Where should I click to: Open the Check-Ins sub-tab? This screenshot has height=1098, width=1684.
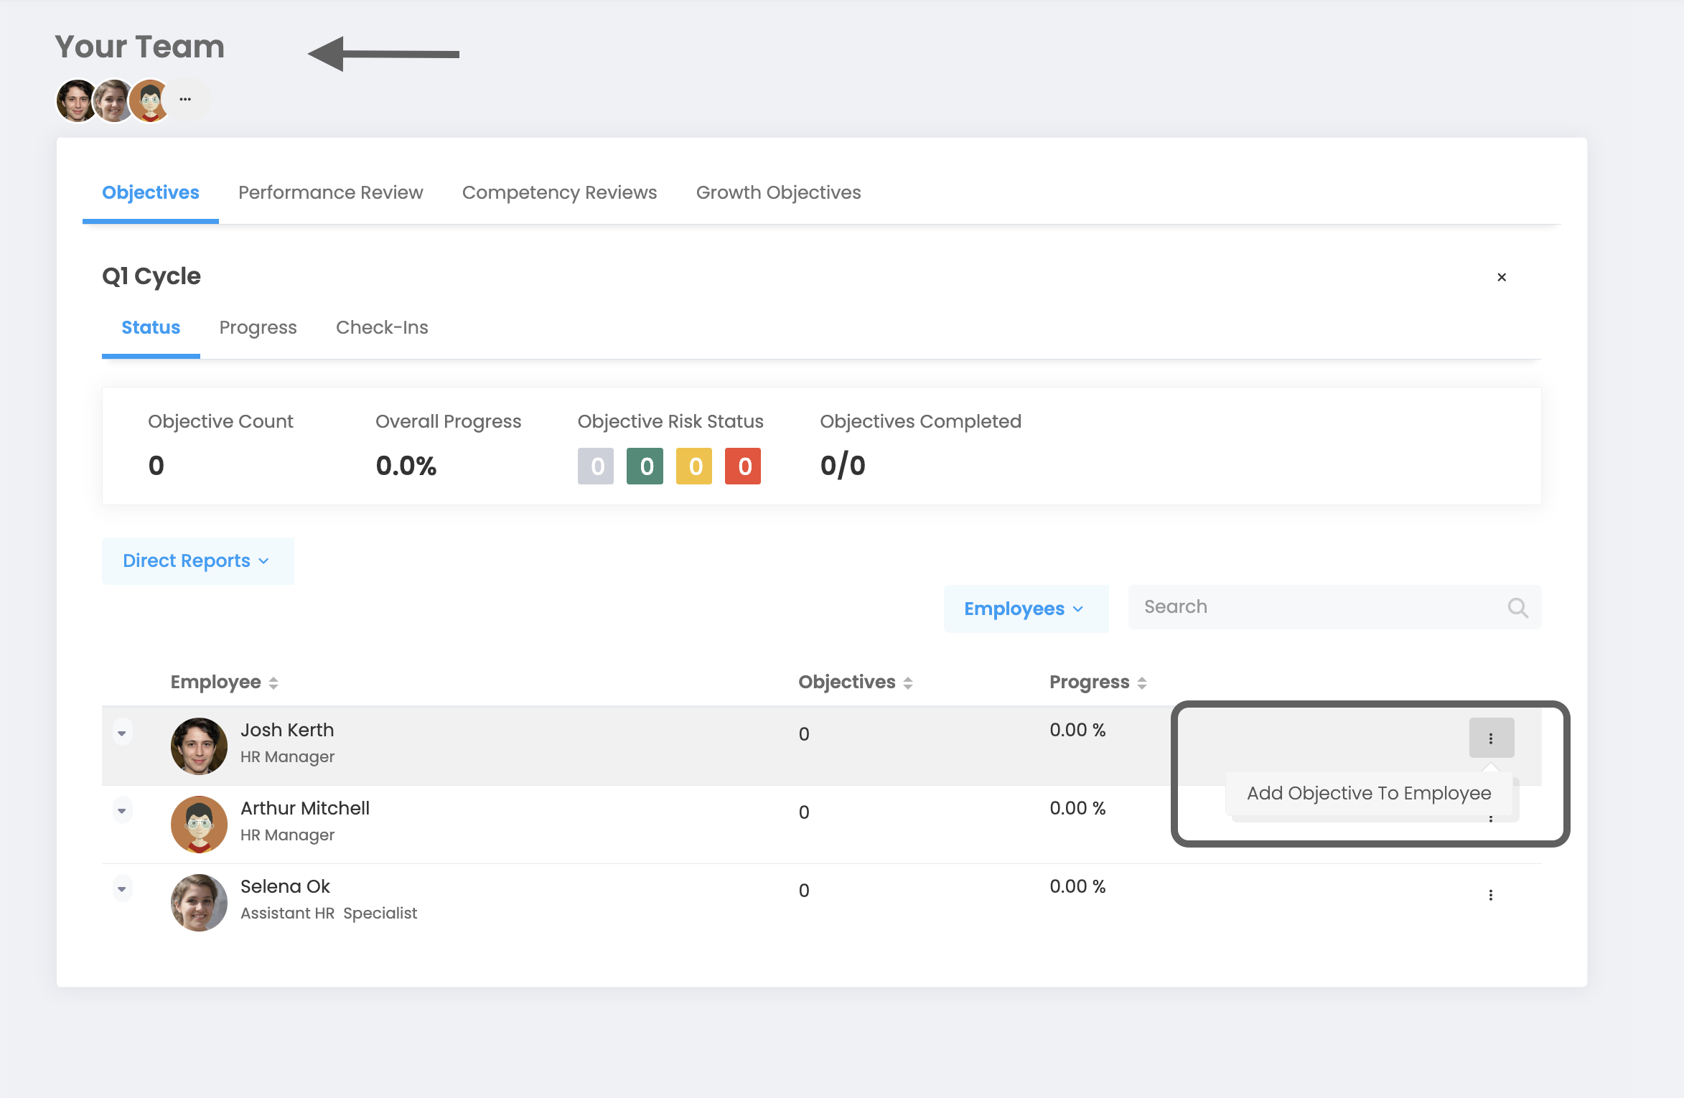coord(382,327)
